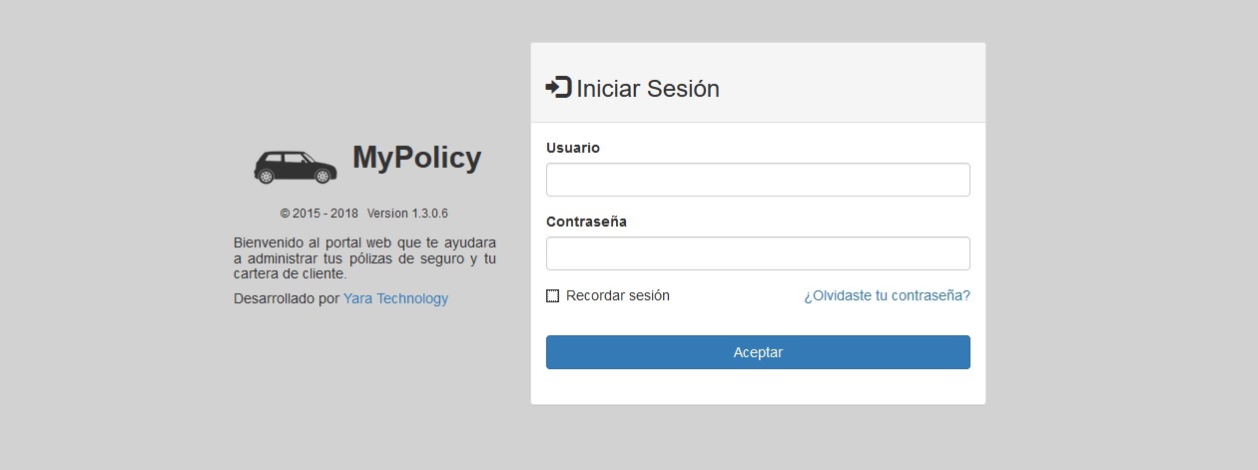The height and width of the screenshot is (470, 1258).
Task: Click the Usuario field label
Action: click(573, 148)
